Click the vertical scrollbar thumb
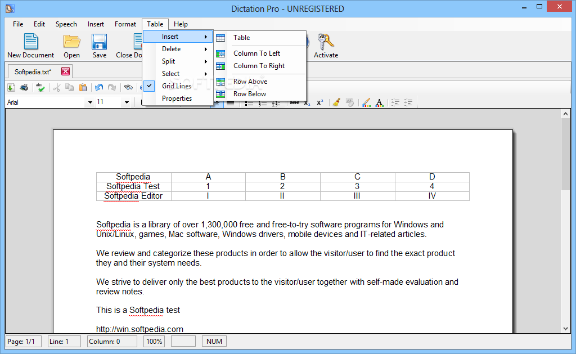This screenshot has height=354, width=576. point(565,154)
